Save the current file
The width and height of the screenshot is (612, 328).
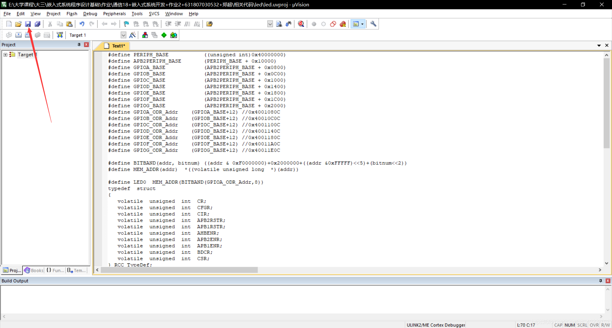(28, 24)
